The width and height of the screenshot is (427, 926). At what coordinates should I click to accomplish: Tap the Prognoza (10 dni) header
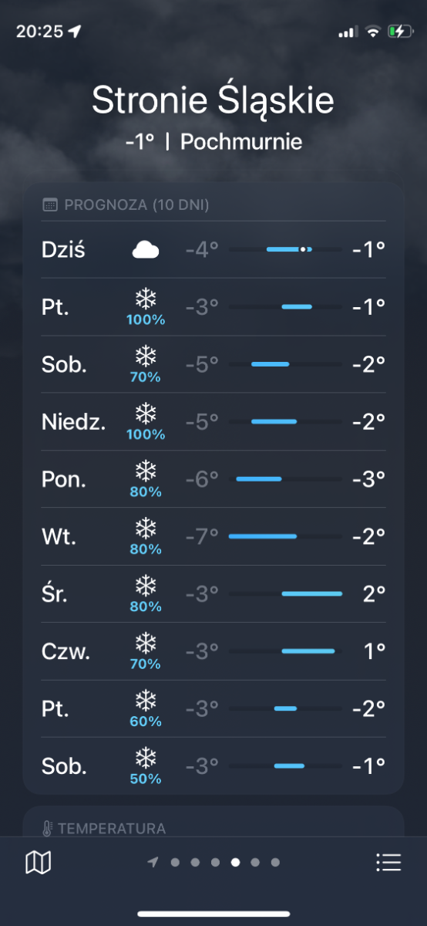click(137, 205)
